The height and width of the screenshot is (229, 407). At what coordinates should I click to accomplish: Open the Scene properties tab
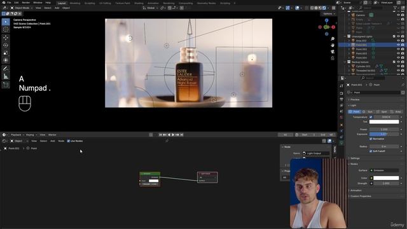pyautogui.click(x=341, y=111)
